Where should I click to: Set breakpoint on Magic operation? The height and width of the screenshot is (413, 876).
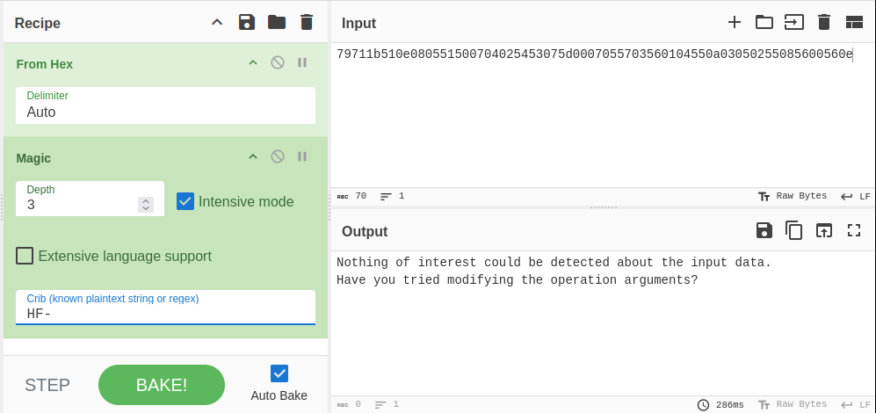302,156
